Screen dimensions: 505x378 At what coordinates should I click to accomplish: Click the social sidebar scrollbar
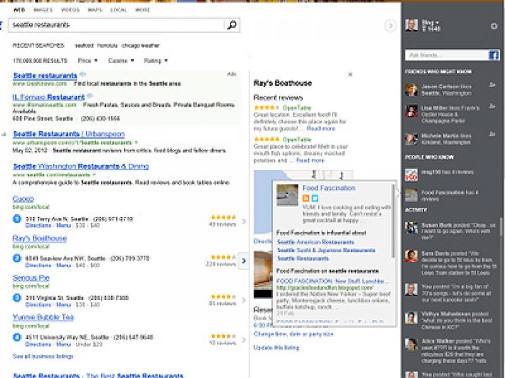(x=501, y=228)
